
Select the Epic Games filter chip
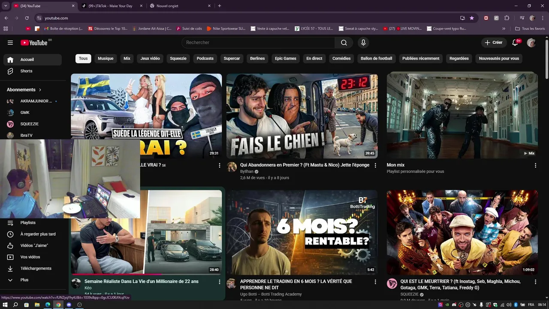[286, 58]
